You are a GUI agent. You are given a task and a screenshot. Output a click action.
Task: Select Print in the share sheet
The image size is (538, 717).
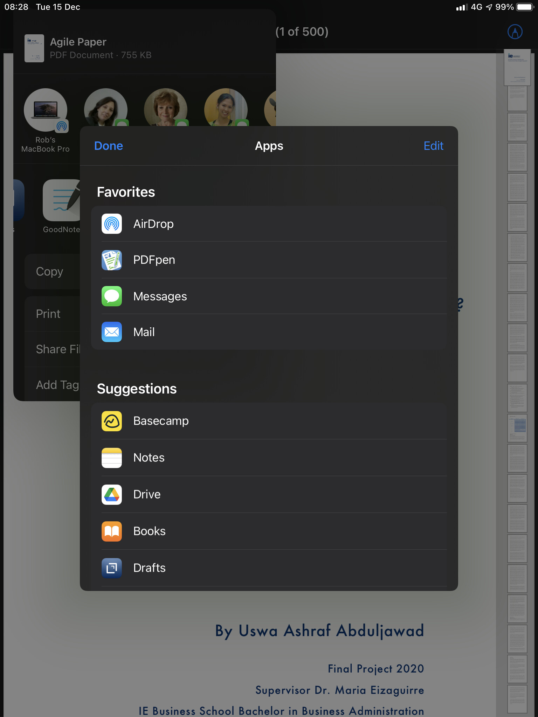[x=48, y=314]
